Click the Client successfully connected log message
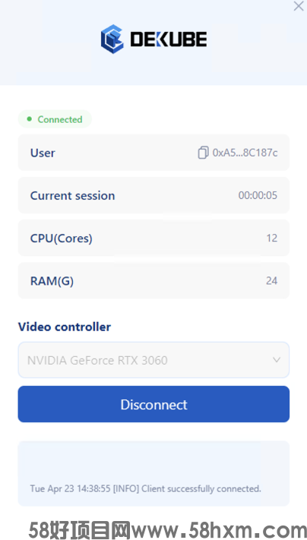307x540 pixels. (x=201, y=488)
